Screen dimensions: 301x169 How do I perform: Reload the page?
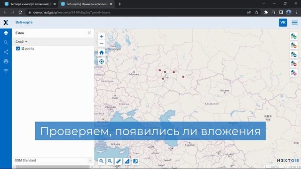(x=20, y=12)
